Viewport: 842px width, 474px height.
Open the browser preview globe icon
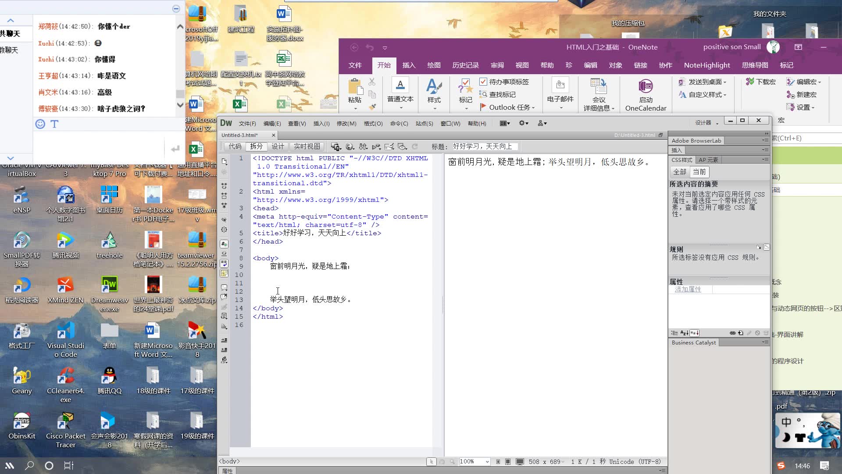tap(350, 146)
